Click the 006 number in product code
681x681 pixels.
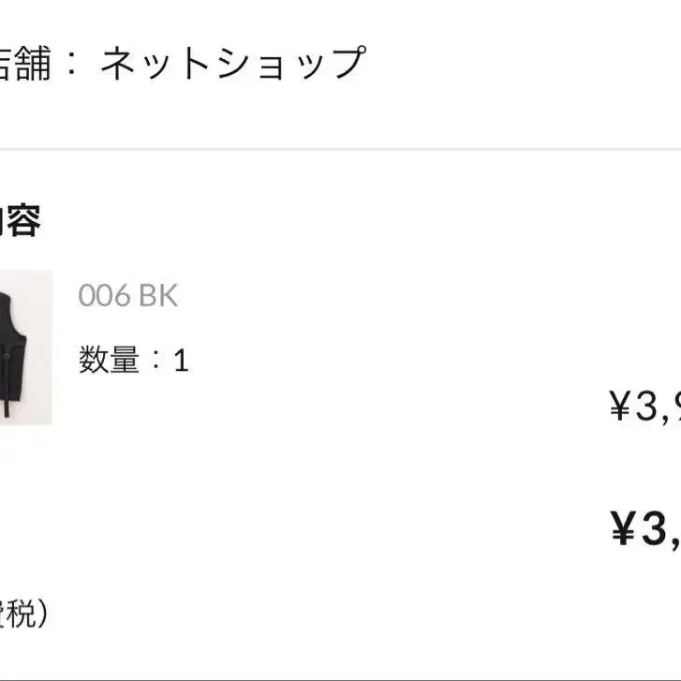pyautogui.click(x=103, y=296)
